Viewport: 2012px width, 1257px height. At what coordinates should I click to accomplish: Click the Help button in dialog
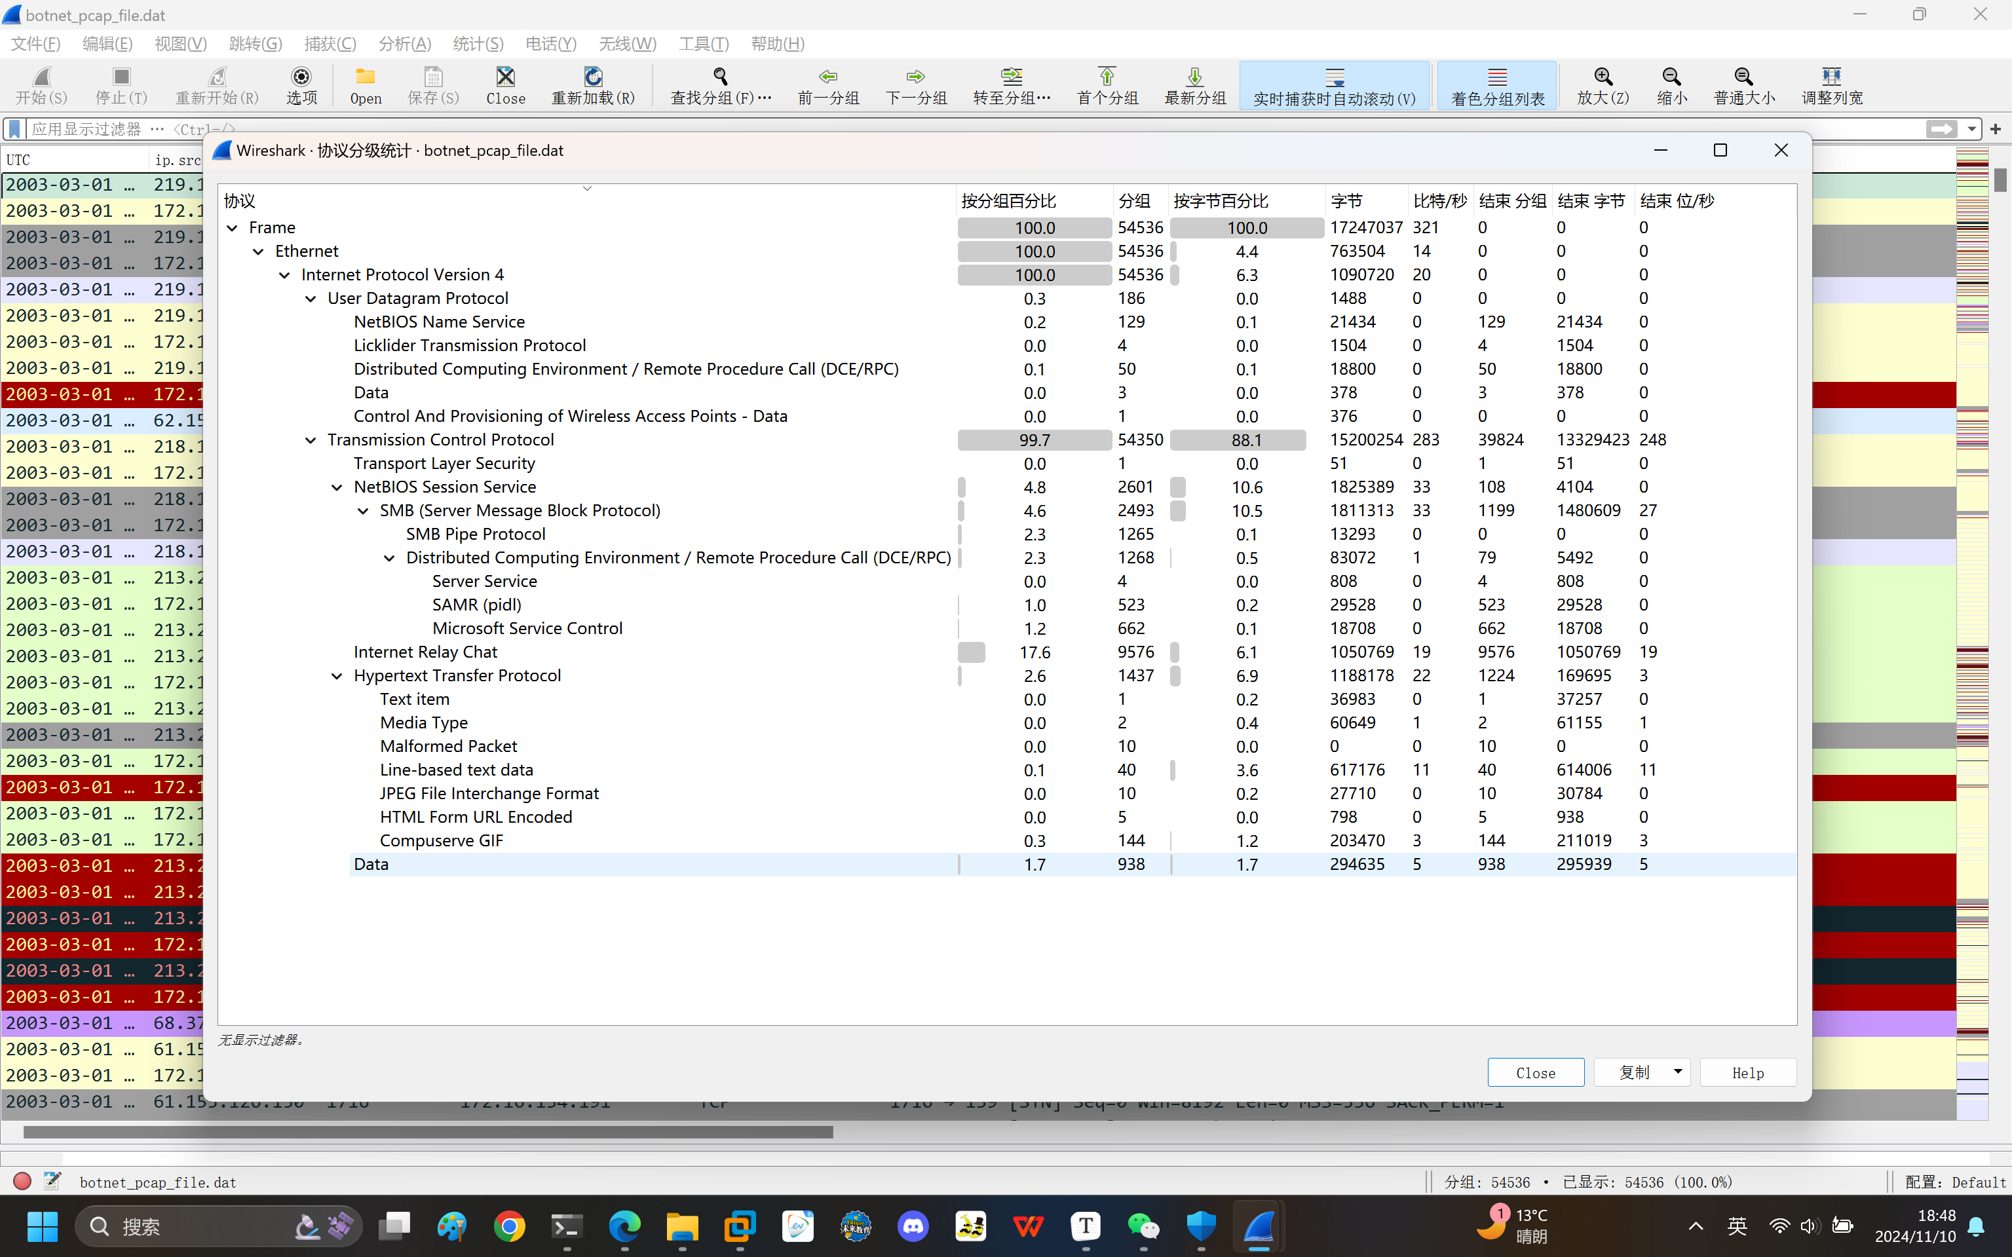point(1747,1072)
